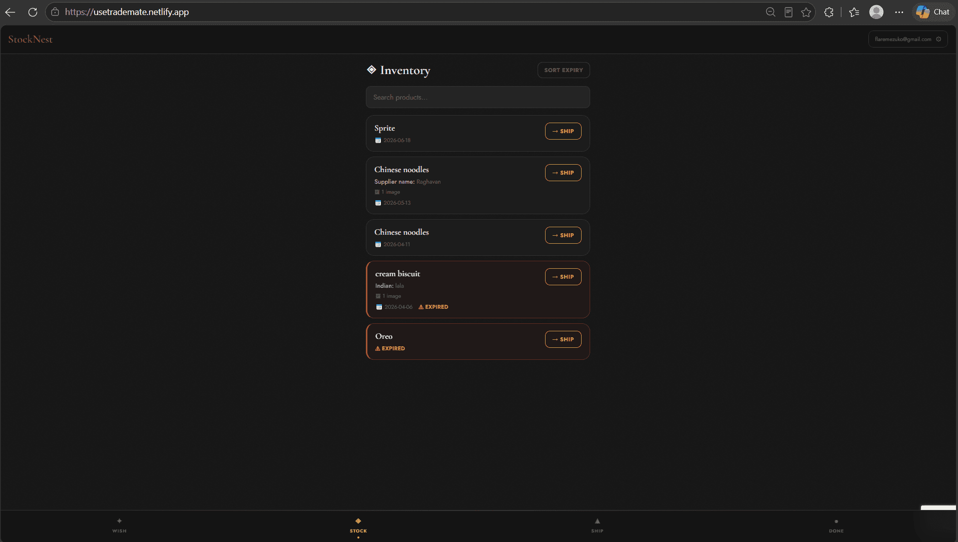
Task: Click the Sprite expiry date 2026-06-18
Action: click(x=397, y=141)
